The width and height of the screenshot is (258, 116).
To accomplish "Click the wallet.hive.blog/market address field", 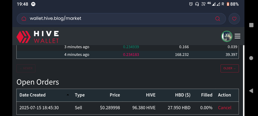I will (x=121, y=19).
